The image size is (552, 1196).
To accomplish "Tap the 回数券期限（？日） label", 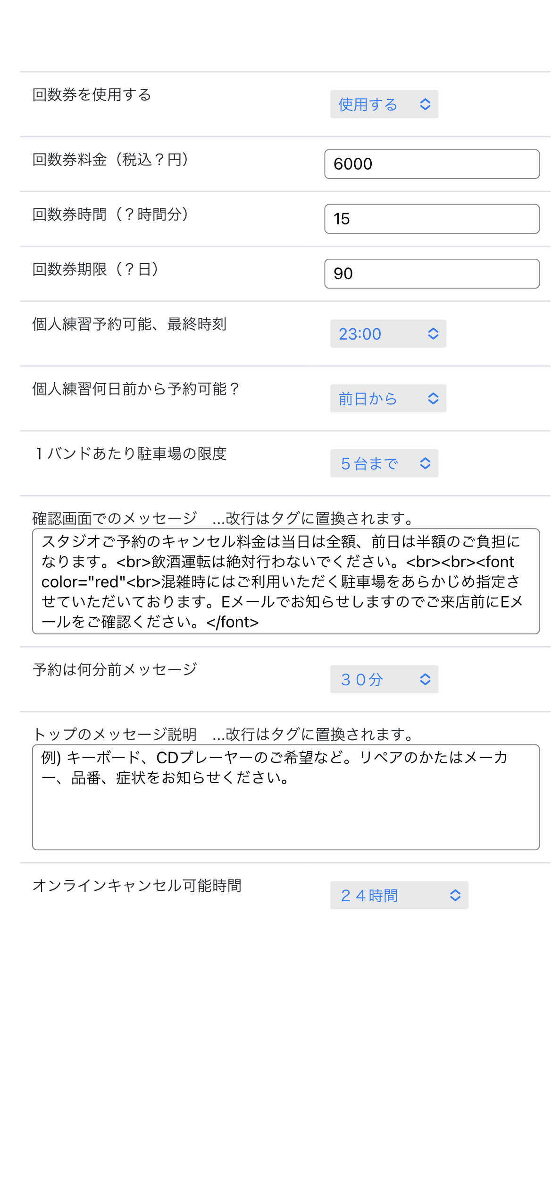I will tap(96, 269).
